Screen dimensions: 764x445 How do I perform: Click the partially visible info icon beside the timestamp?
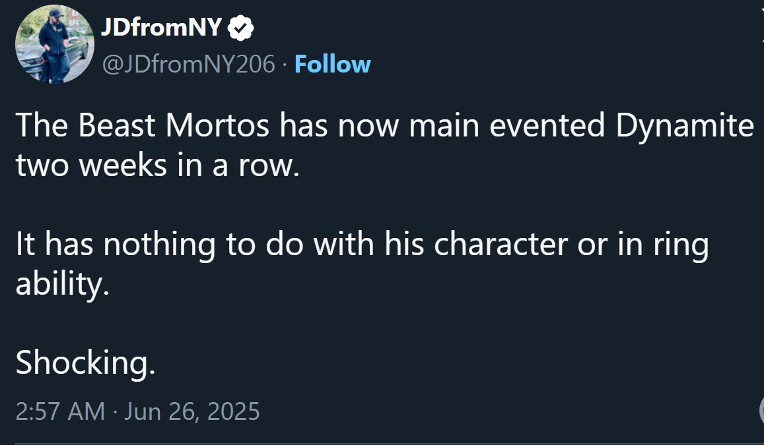[x=761, y=411]
